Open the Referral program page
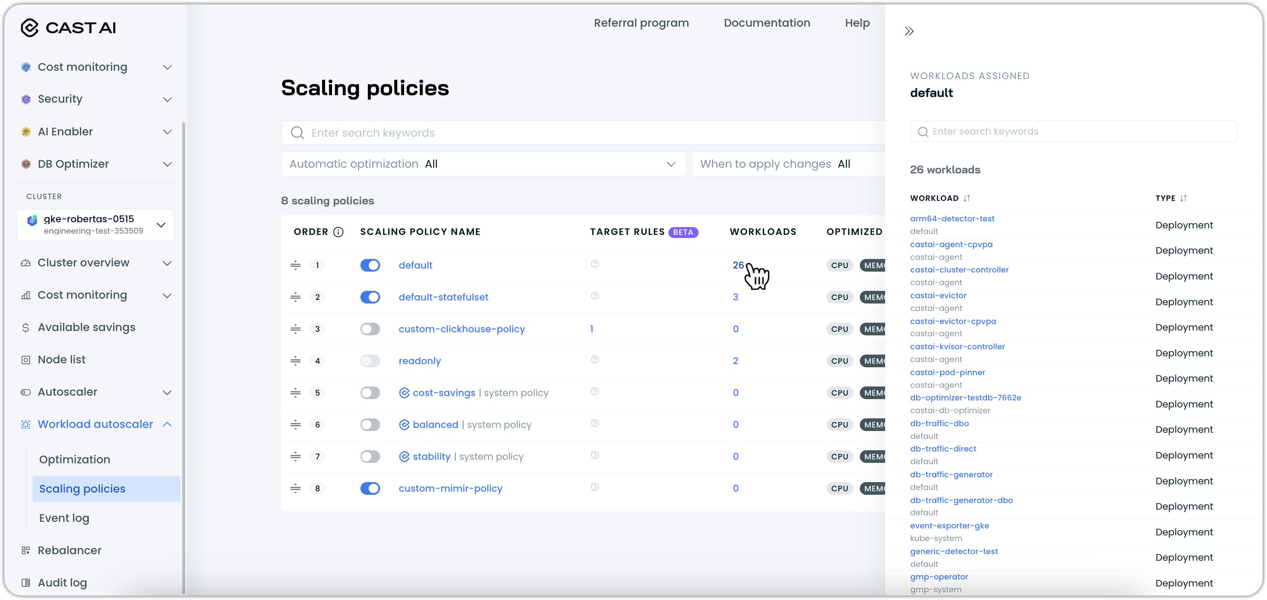Viewport: 1267px width, 600px height. click(x=641, y=23)
